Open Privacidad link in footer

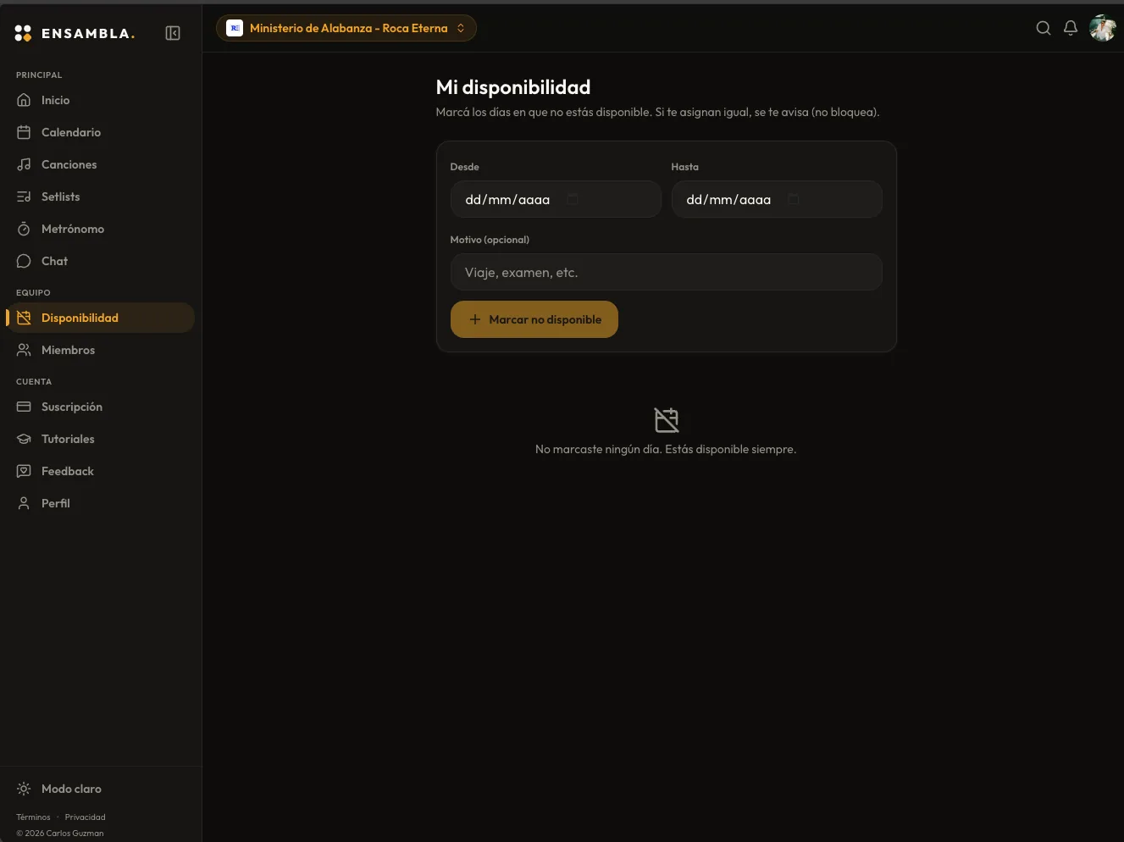[86, 817]
